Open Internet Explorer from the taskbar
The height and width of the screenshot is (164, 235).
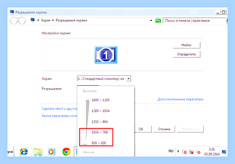click(23, 152)
